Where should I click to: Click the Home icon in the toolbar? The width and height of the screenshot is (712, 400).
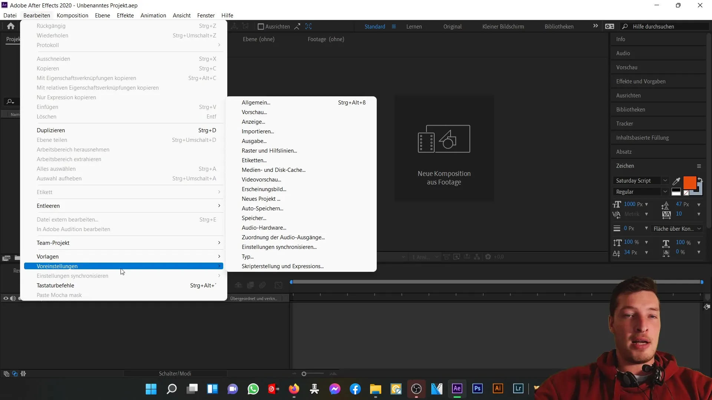click(x=11, y=26)
